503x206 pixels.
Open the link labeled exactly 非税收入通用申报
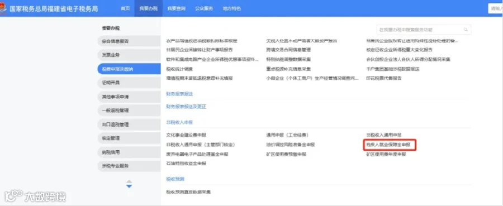(x=383, y=135)
